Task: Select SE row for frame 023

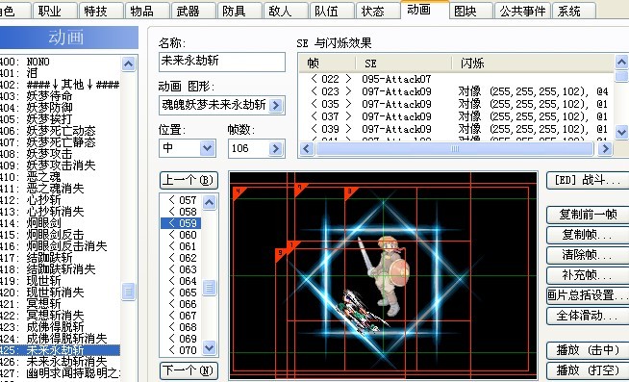Action: pos(456,91)
